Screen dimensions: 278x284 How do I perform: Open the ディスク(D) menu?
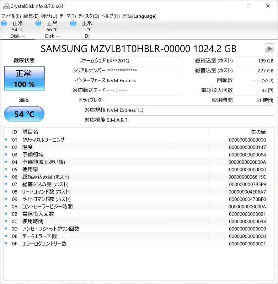89,16
